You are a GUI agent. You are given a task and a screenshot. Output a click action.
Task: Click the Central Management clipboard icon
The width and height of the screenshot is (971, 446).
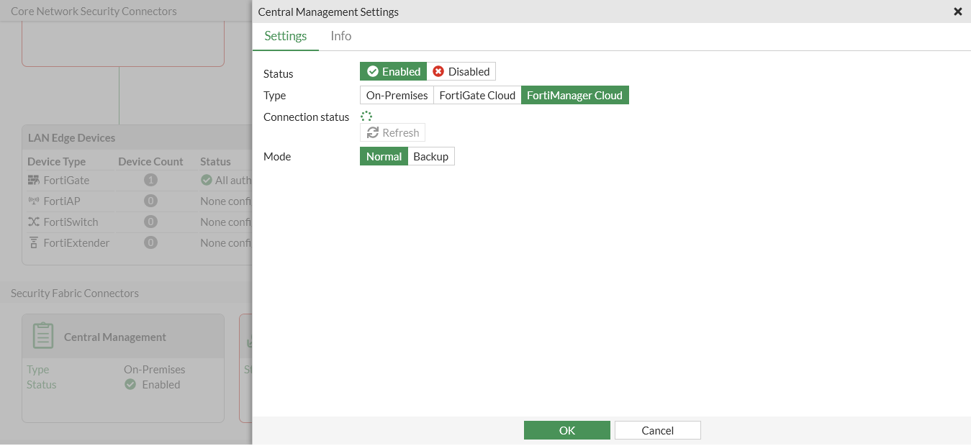point(42,334)
